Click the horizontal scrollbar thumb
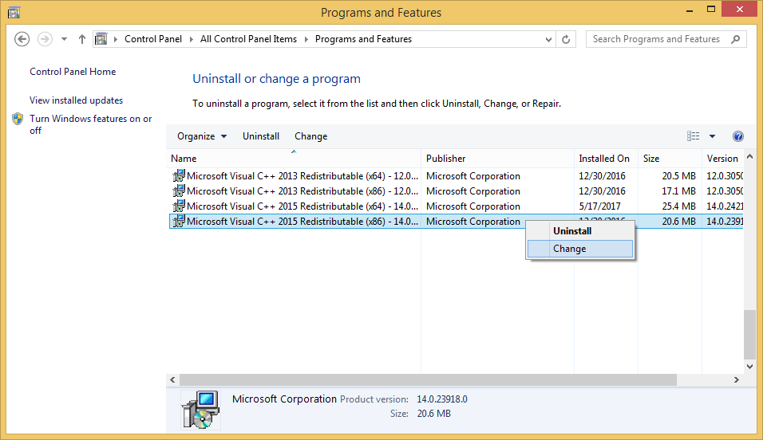 point(428,379)
